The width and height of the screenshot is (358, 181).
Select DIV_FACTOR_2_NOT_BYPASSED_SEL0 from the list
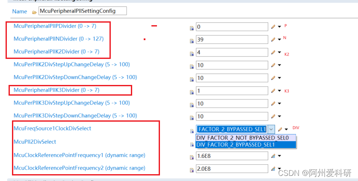[243, 138]
